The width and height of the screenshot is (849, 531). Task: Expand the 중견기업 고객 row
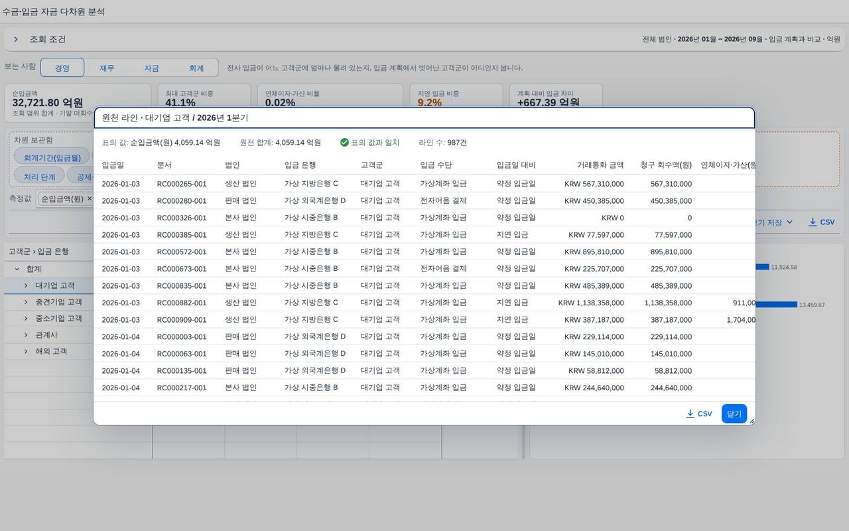pyautogui.click(x=26, y=302)
